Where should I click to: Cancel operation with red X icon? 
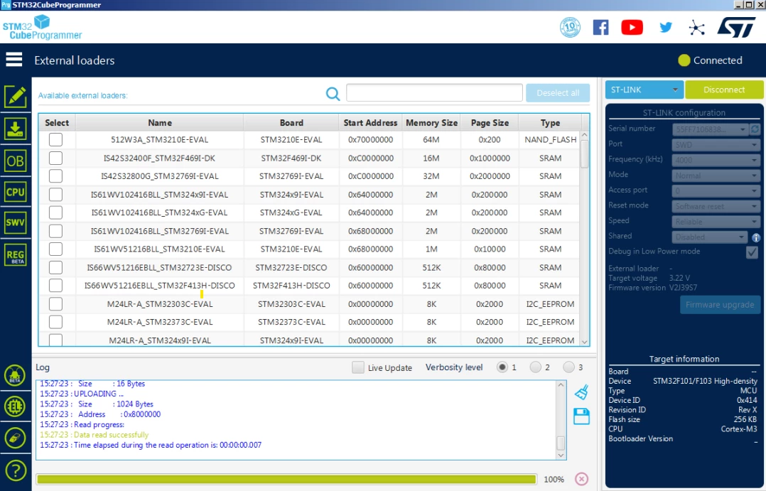(581, 479)
